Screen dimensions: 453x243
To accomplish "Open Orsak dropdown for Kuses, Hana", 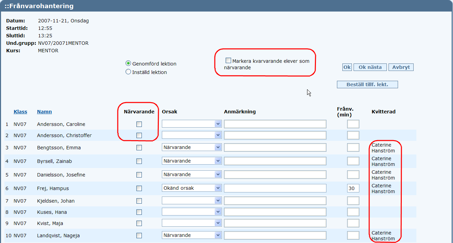I will click(x=192, y=212).
